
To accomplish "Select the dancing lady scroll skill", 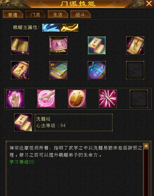I will [x=135, y=45].
